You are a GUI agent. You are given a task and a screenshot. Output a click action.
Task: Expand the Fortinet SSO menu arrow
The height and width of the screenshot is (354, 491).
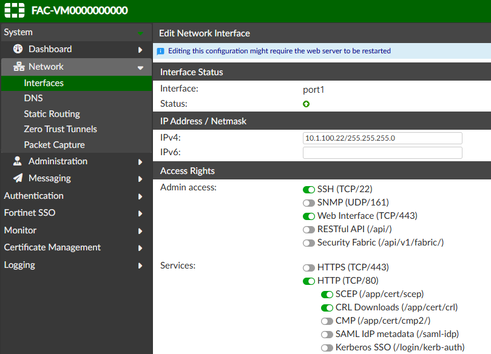(x=140, y=213)
